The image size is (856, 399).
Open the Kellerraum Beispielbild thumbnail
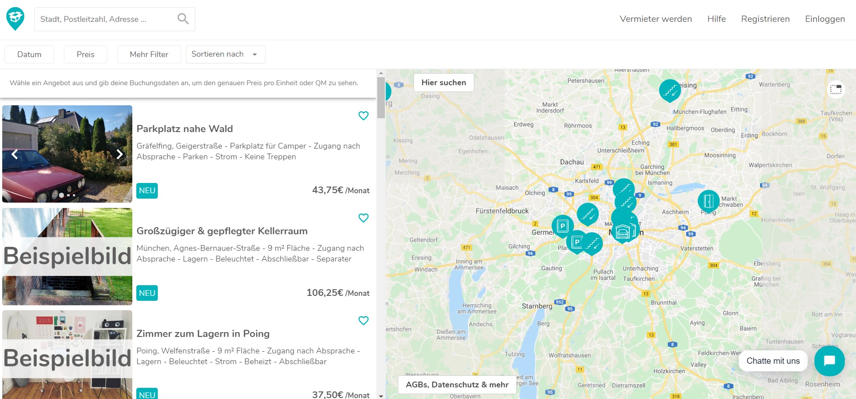[67, 257]
